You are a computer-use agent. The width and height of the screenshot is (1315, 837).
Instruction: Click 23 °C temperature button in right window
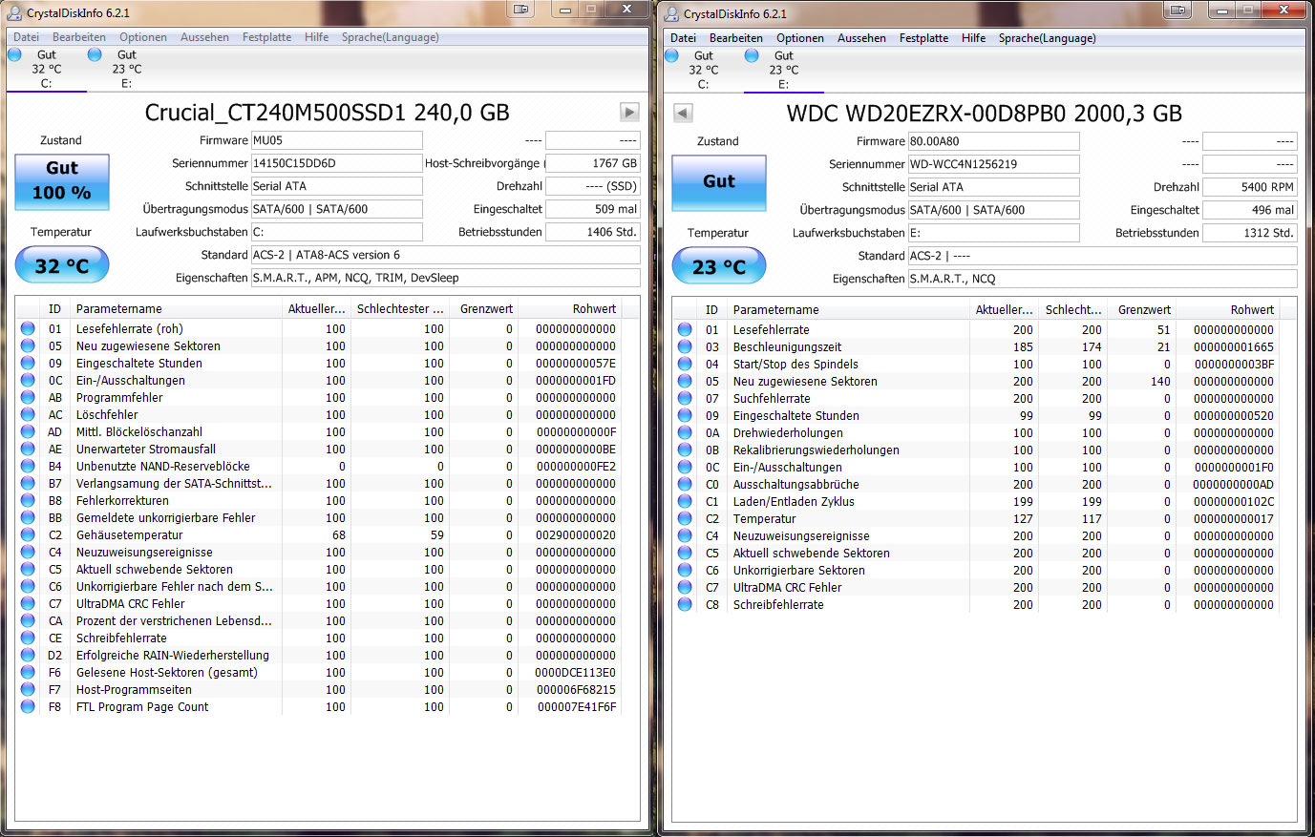[x=719, y=266]
